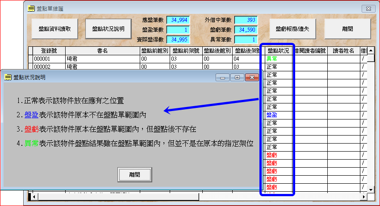Click the 盤點資料讀取 button
The width and height of the screenshot is (380, 206).
(55, 29)
